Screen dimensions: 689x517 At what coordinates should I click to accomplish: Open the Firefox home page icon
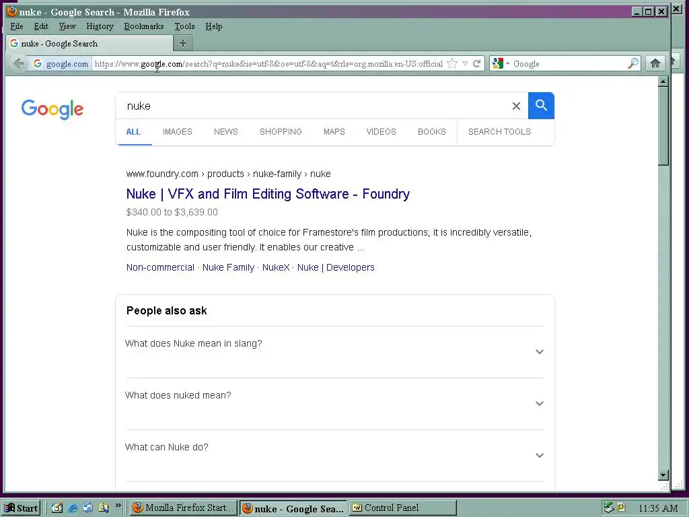(x=655, y=63)
